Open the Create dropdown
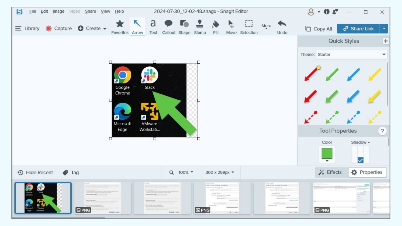The width and height of the screenshot is (402, 226). coord(92,28)
